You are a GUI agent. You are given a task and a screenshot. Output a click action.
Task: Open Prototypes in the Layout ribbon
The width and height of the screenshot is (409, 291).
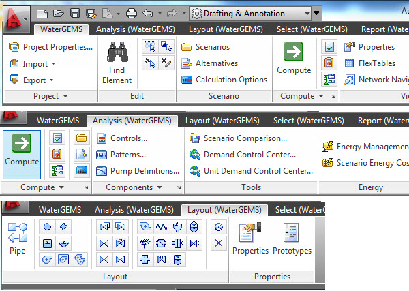click(x=292, y=239)
